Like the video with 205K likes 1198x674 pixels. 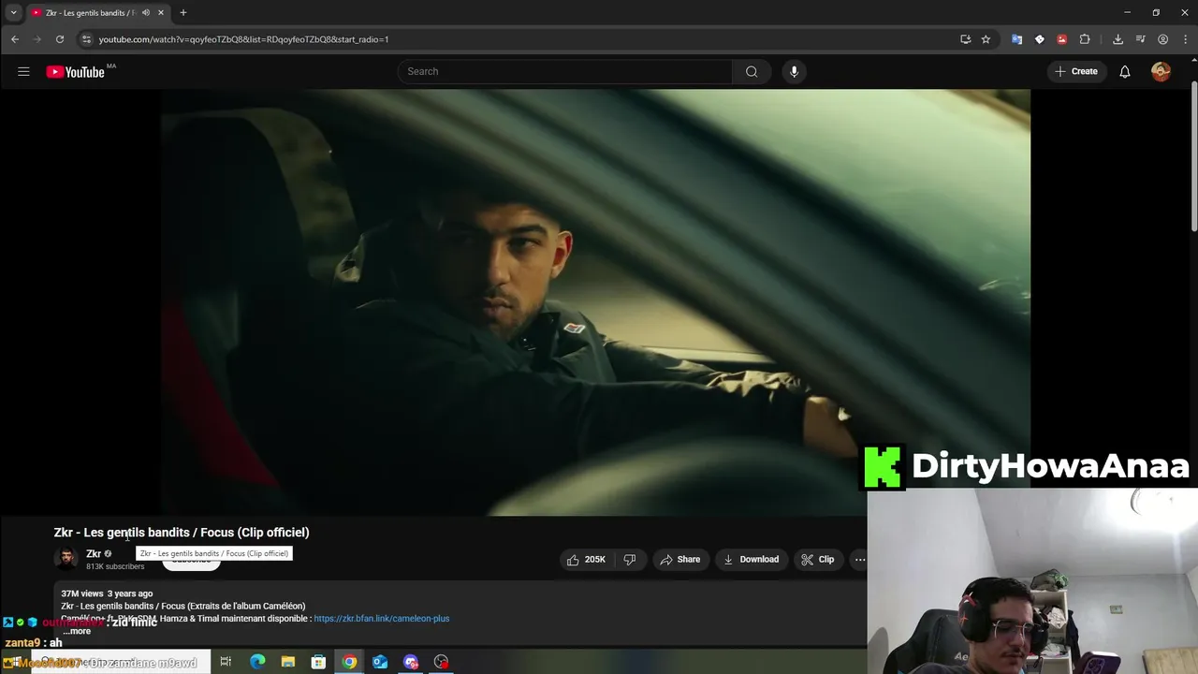point(587,560)
